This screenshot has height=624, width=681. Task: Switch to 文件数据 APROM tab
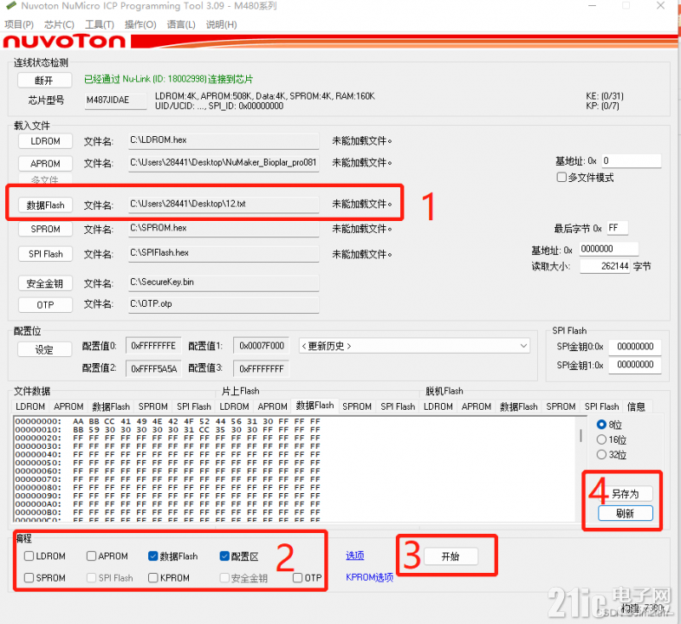[68, 406]
